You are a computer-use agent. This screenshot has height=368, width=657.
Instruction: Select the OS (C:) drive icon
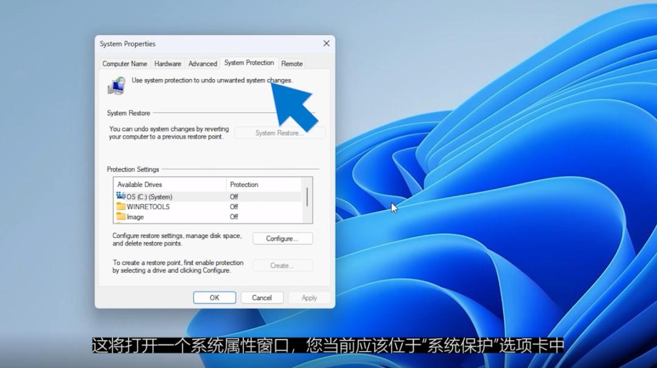click(120, 196)
